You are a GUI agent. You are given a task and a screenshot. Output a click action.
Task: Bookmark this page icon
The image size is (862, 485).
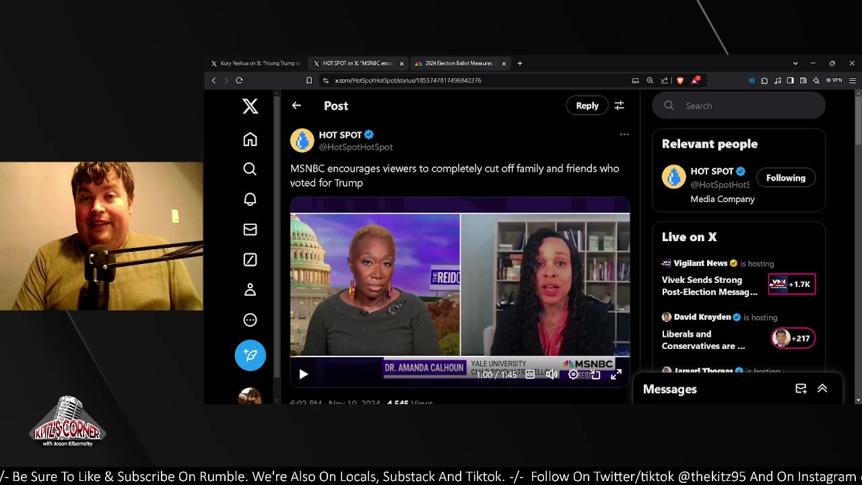tap(309, 80)
